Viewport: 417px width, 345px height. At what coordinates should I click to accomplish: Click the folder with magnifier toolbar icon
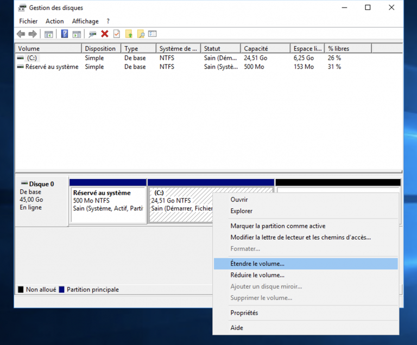pos(141,34)
